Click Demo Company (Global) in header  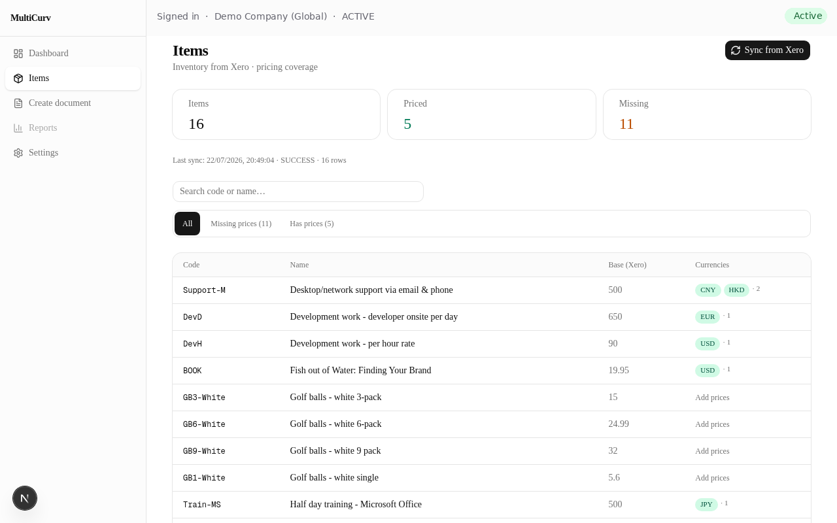[271, 16]
